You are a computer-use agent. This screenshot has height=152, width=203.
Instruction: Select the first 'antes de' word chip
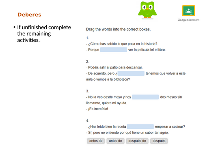[x=96, y=141]
